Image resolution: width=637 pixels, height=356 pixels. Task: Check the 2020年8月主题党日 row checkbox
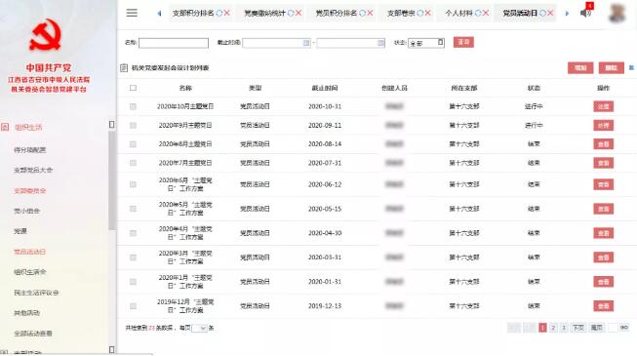tap(133, 144)
